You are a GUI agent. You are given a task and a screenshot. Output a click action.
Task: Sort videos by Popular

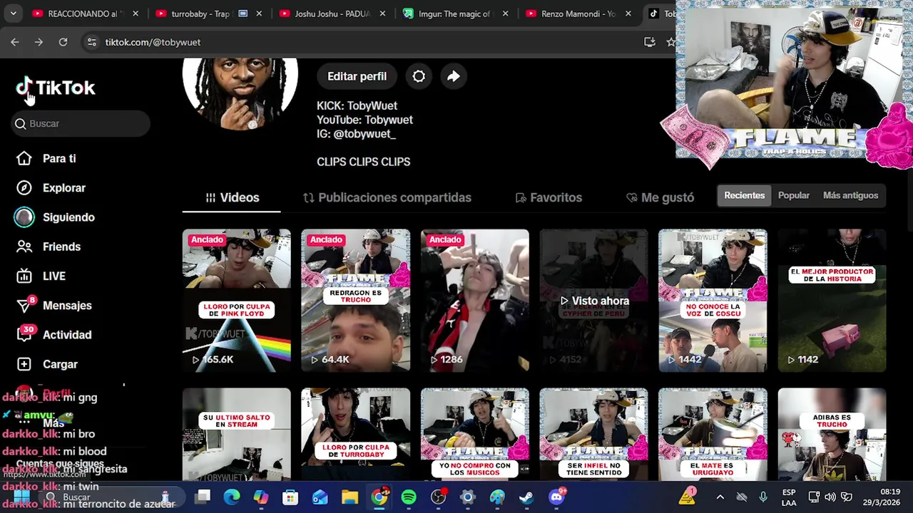coord(794,195)
